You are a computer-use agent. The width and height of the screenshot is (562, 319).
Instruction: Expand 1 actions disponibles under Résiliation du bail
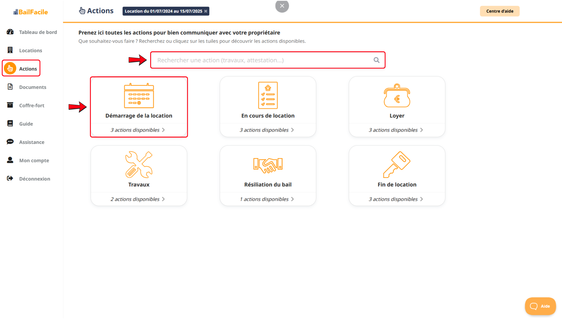click(x=267, y=199)
